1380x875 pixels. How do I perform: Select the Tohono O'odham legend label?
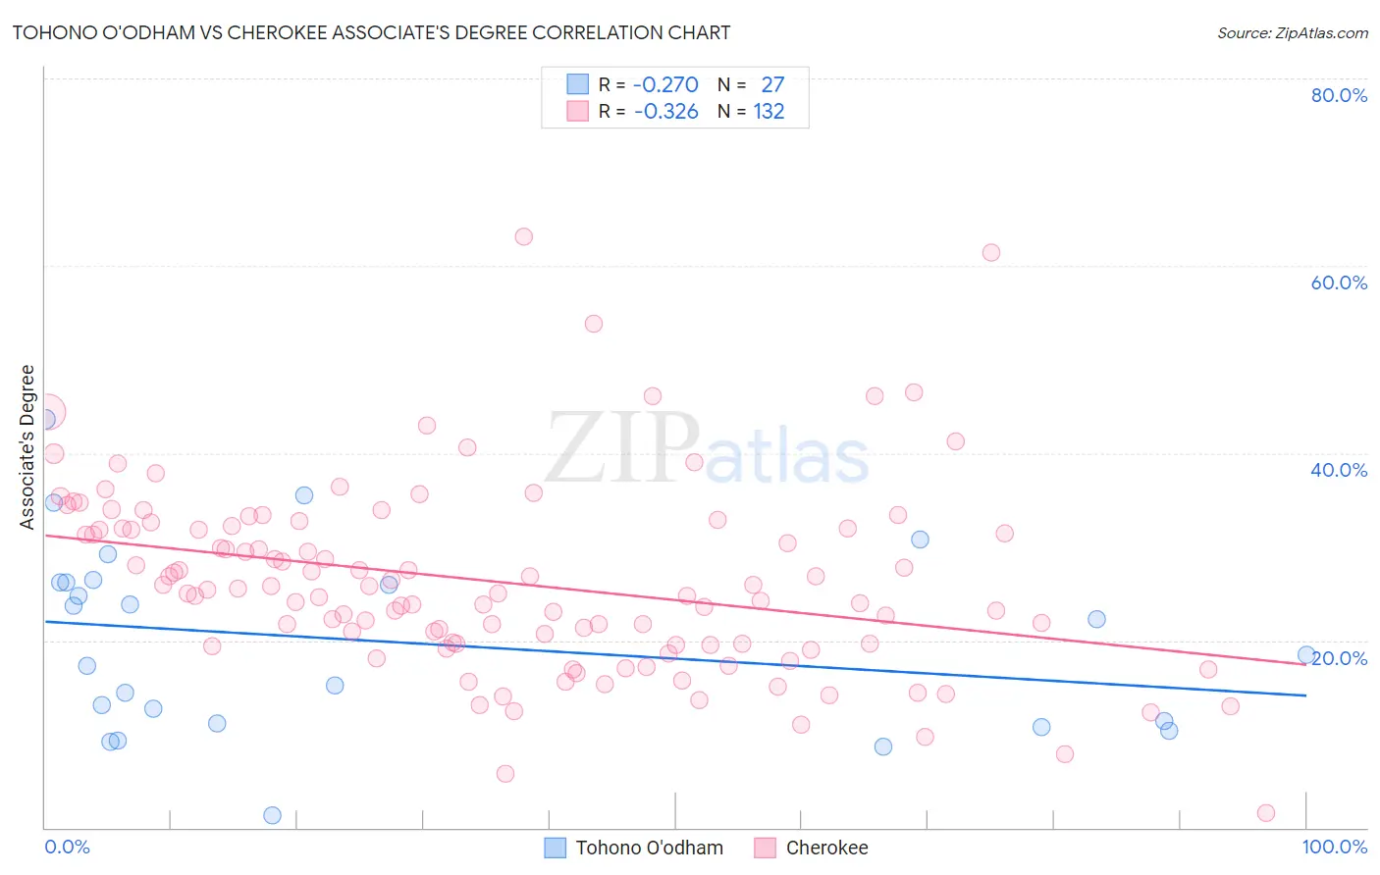[649, 848]
